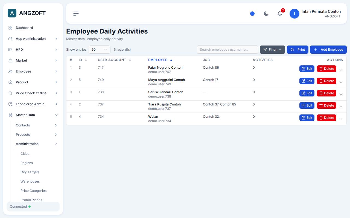Open the Filter dropdown
Viewport: 350px width, 218px height.
(x=272, y=50)
